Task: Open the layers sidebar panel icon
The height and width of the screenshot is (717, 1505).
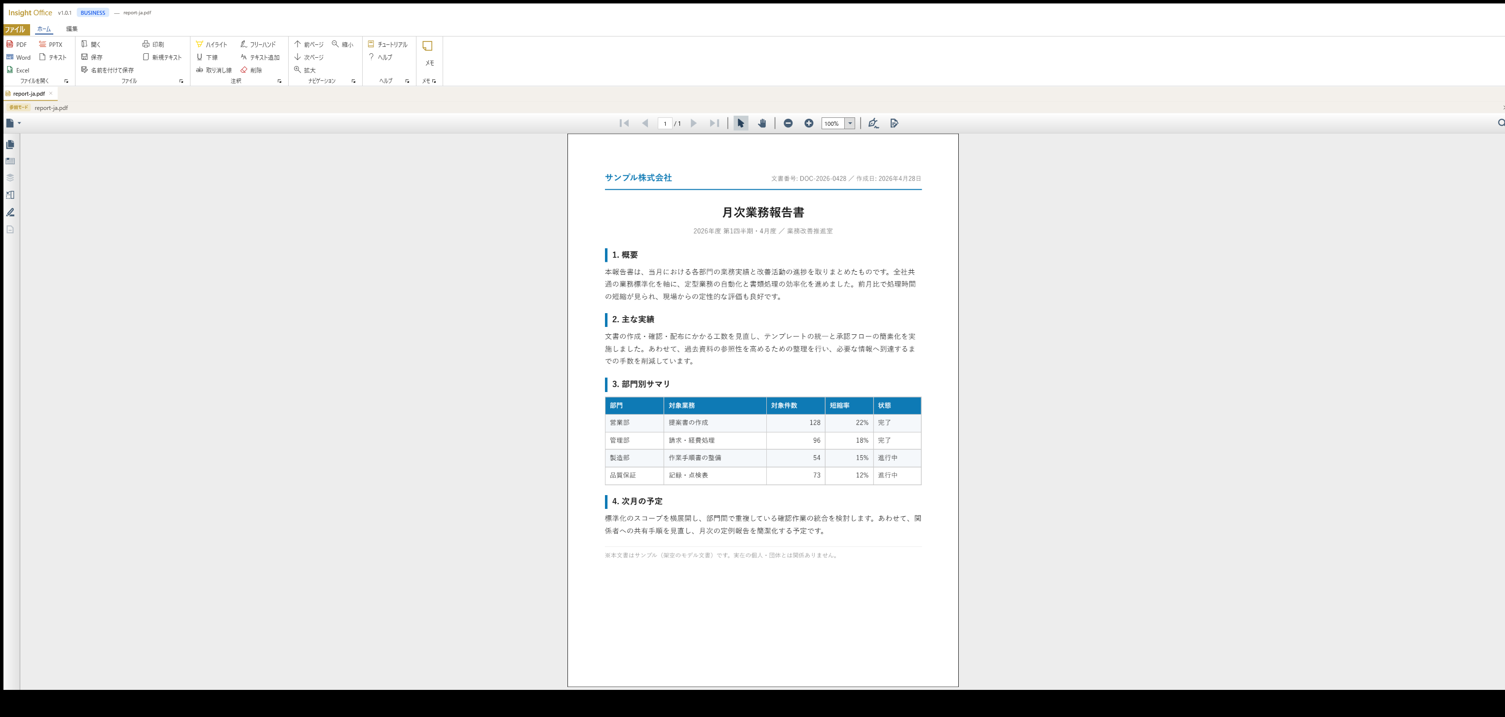Action: point(10,178)
